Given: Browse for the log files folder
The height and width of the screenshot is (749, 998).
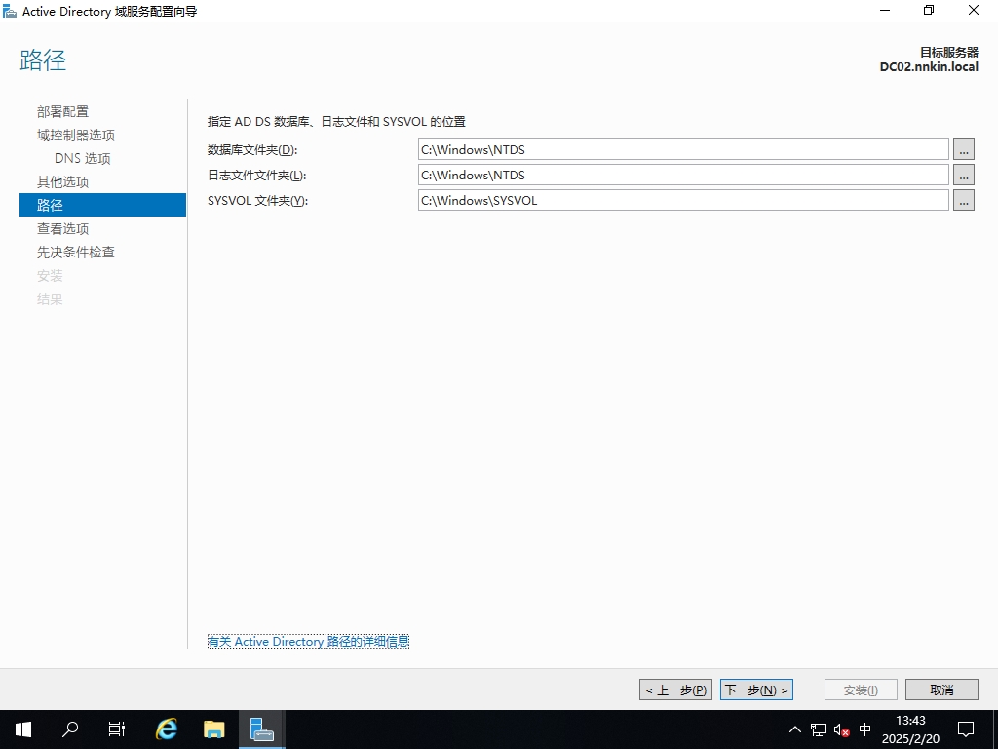Looking at the screenshot, I should (x=964, y=175).
